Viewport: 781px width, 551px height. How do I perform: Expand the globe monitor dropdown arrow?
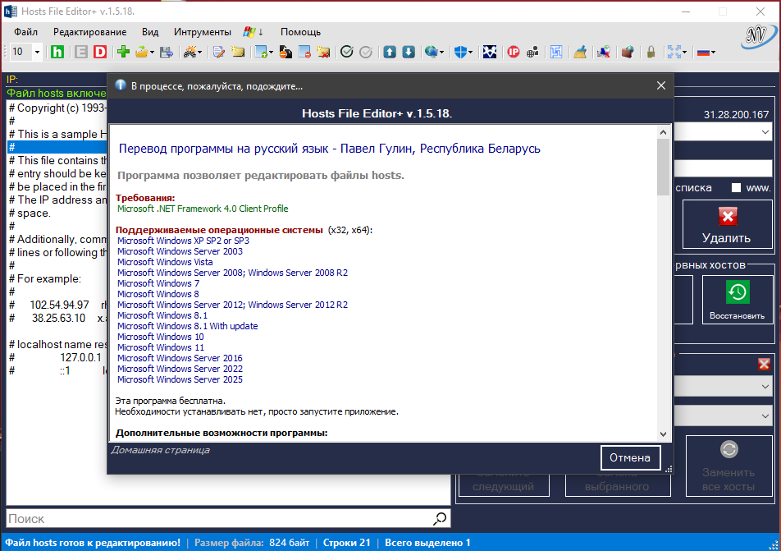click(441, 52)
